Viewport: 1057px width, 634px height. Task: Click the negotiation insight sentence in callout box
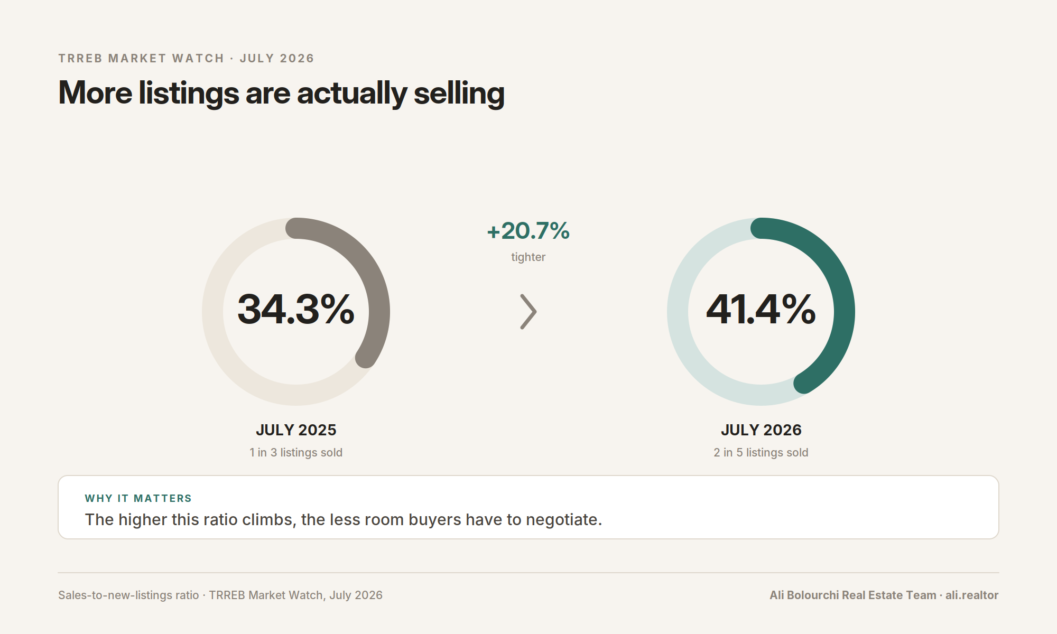click(x=344, y=520)
